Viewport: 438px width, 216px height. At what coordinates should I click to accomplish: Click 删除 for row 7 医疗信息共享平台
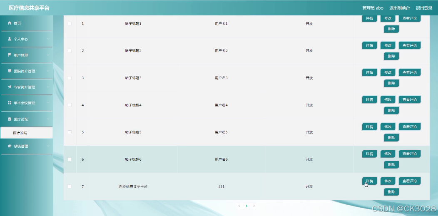point(391,192)
